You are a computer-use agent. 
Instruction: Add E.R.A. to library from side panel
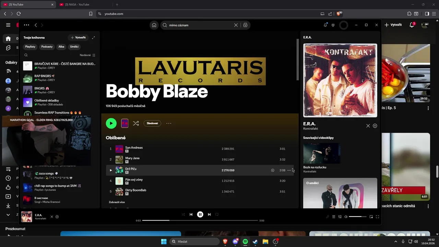click(375, 126)
